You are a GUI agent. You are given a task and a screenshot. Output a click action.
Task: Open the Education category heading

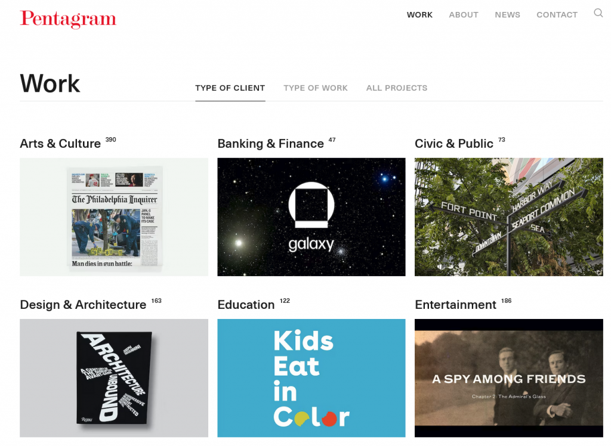click(246, 305)
